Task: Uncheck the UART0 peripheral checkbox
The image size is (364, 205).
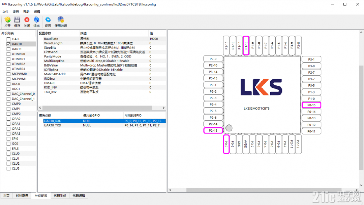Action: (8, 44)
